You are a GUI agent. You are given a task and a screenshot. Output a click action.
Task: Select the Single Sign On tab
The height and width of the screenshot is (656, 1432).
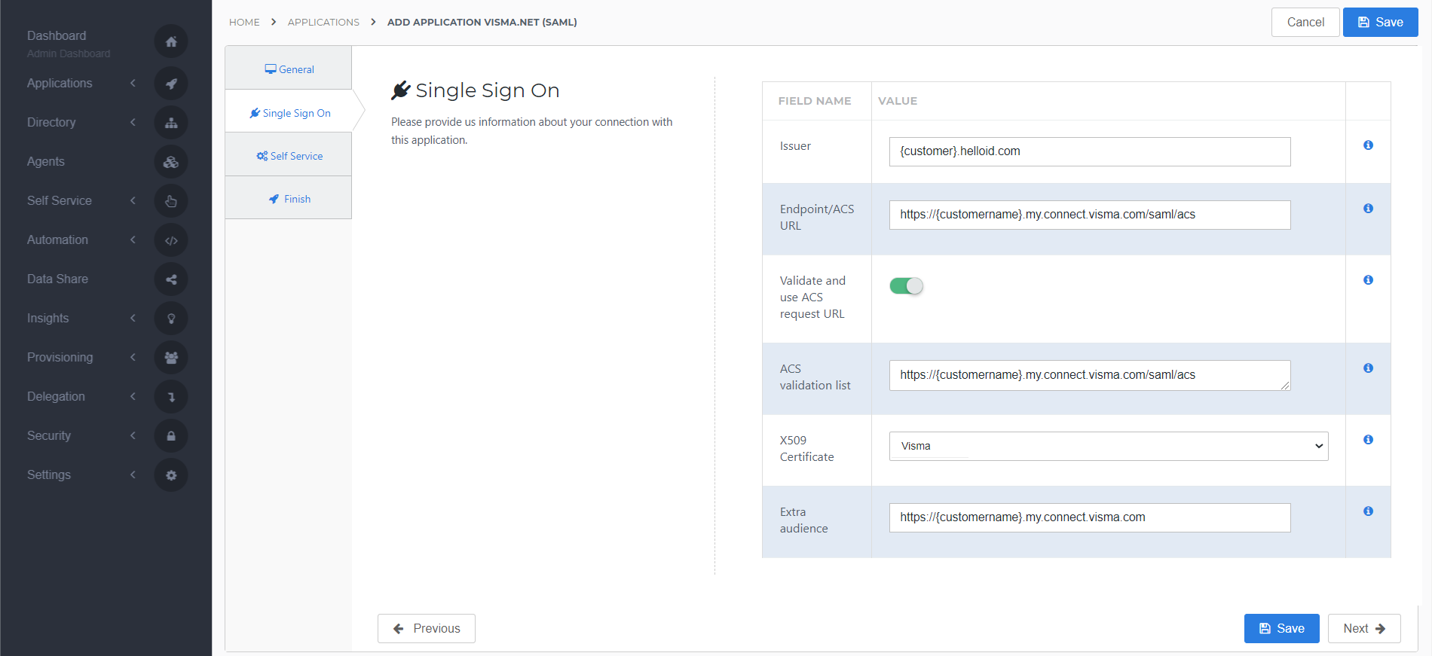click(x=290, y=113)
